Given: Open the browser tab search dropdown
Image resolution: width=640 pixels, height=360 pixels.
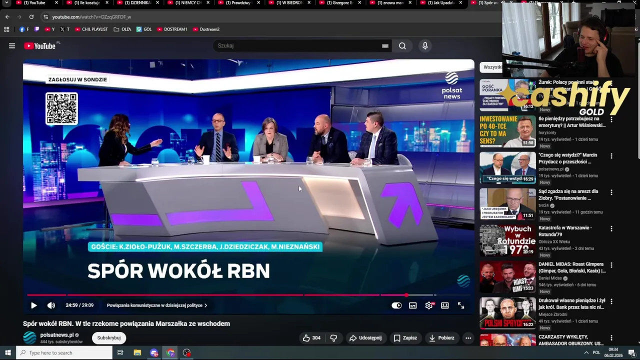Looking at the screenshot, I should [7, 3].
